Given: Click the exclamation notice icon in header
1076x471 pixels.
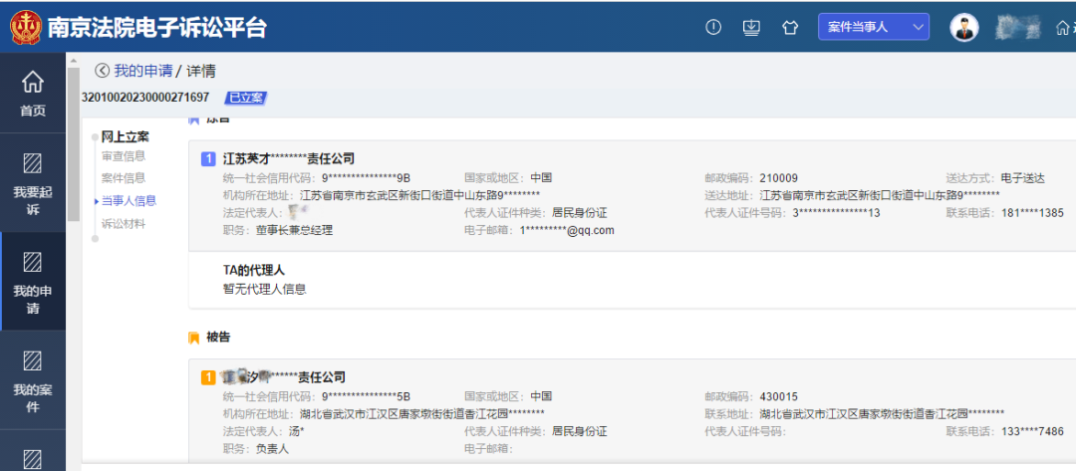Looking at the screenshot, I should (713, 28).
